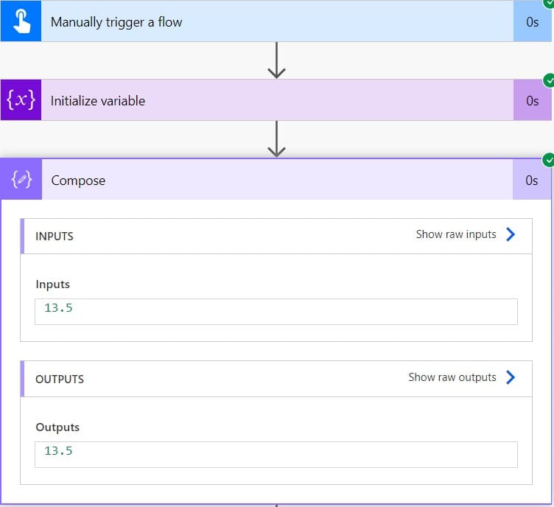Click the Inputs value field showing 13.5
The width and height of the screenshot is (554, 507).
(x=276, y=312)
